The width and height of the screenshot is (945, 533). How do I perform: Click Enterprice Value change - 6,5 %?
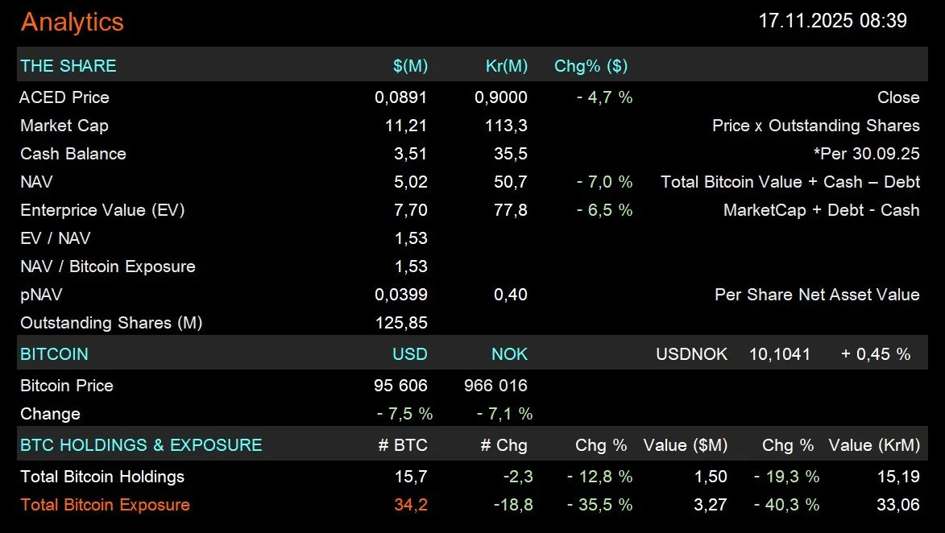coord(604,210)
